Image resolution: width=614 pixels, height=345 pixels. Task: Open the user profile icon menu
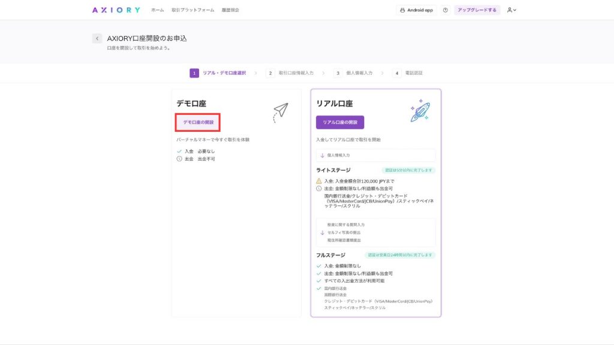pyautogui.click(x=510, y=10)
